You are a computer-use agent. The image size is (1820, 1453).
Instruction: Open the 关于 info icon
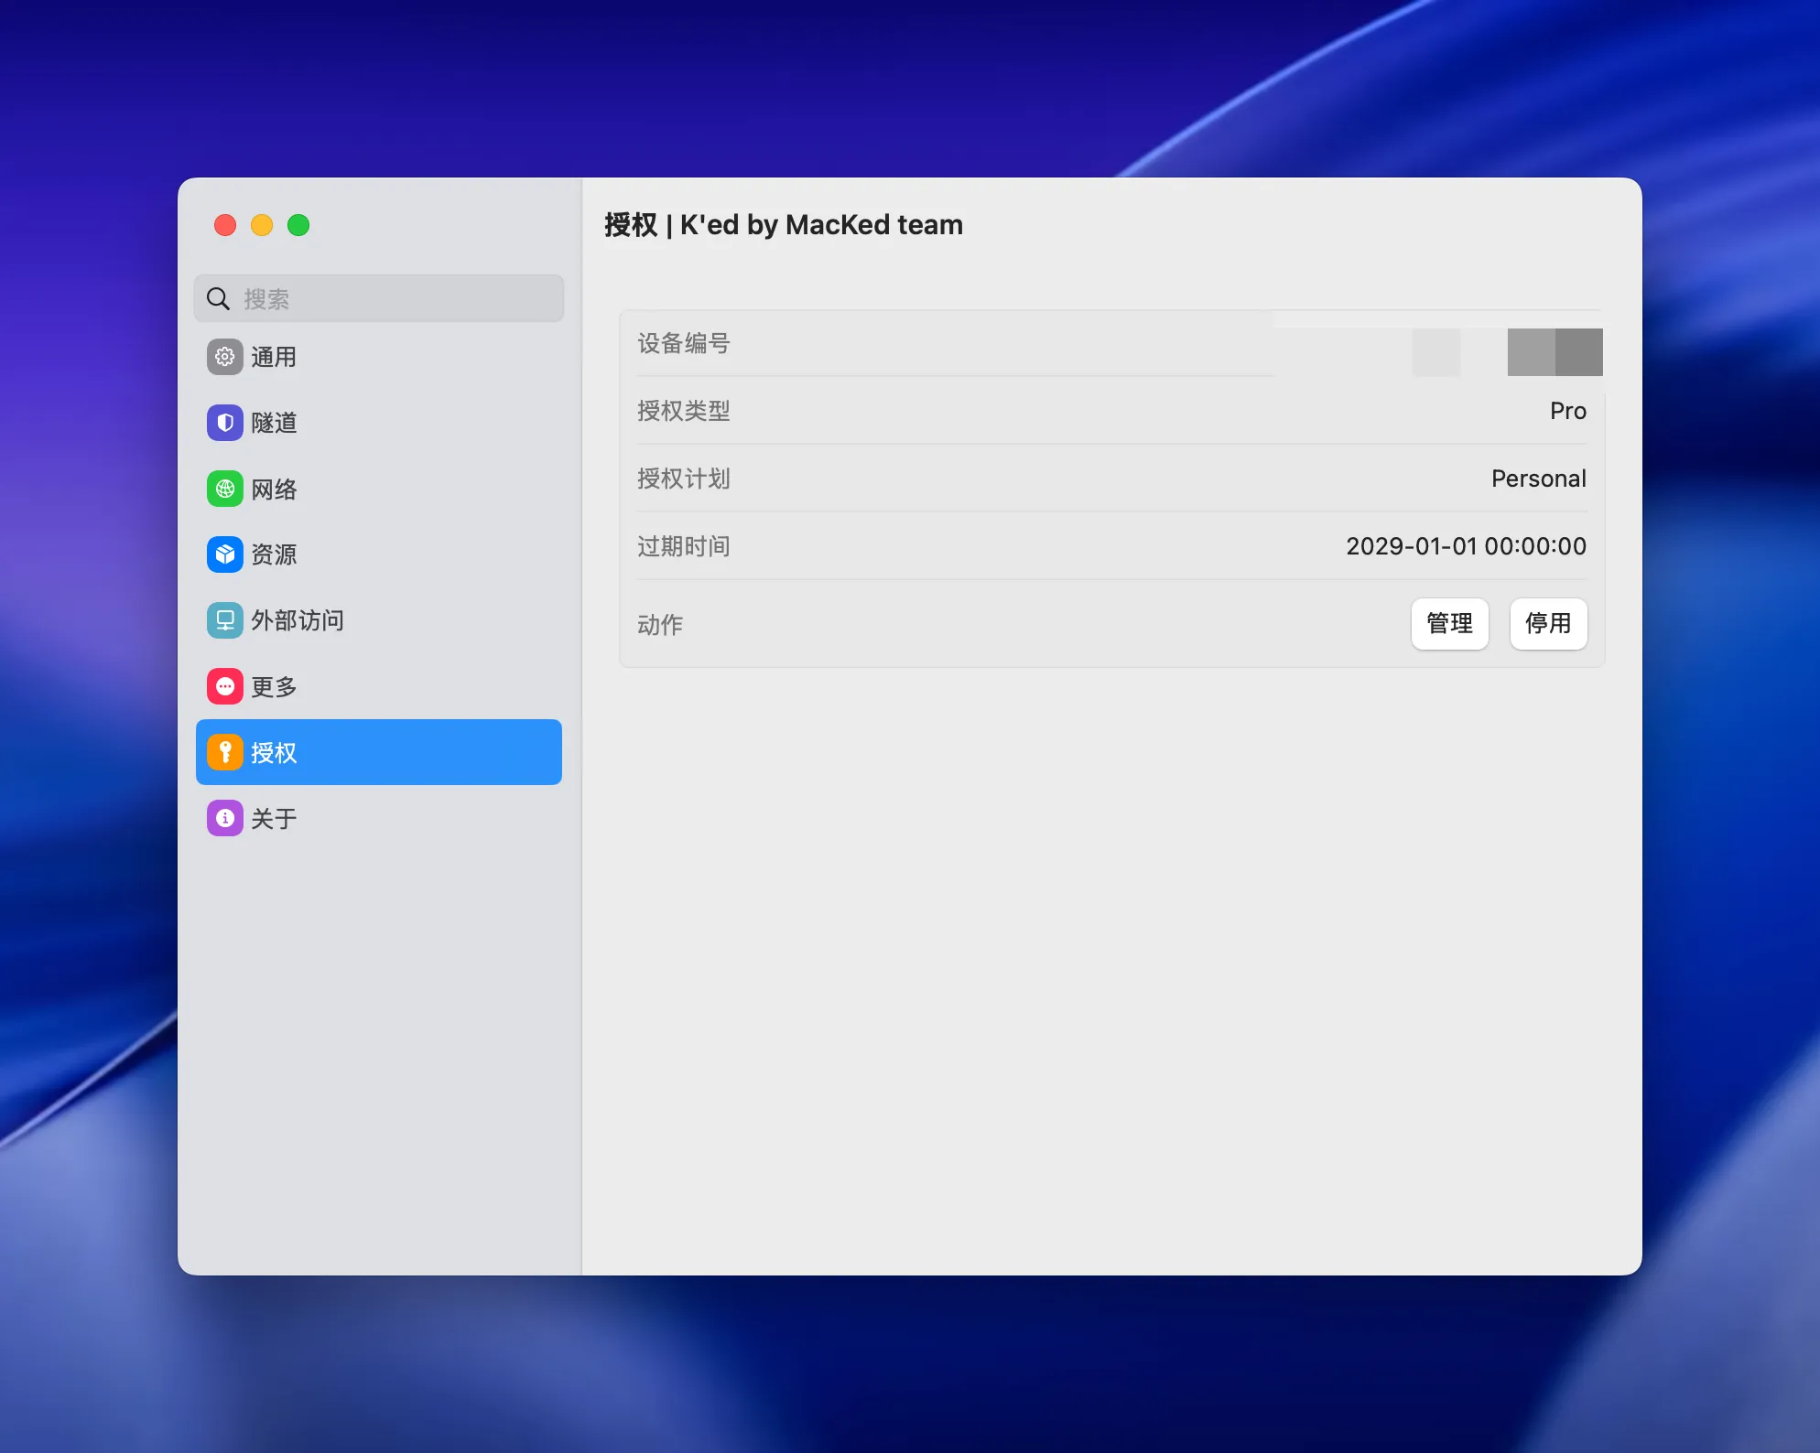[x=225, y=818]
